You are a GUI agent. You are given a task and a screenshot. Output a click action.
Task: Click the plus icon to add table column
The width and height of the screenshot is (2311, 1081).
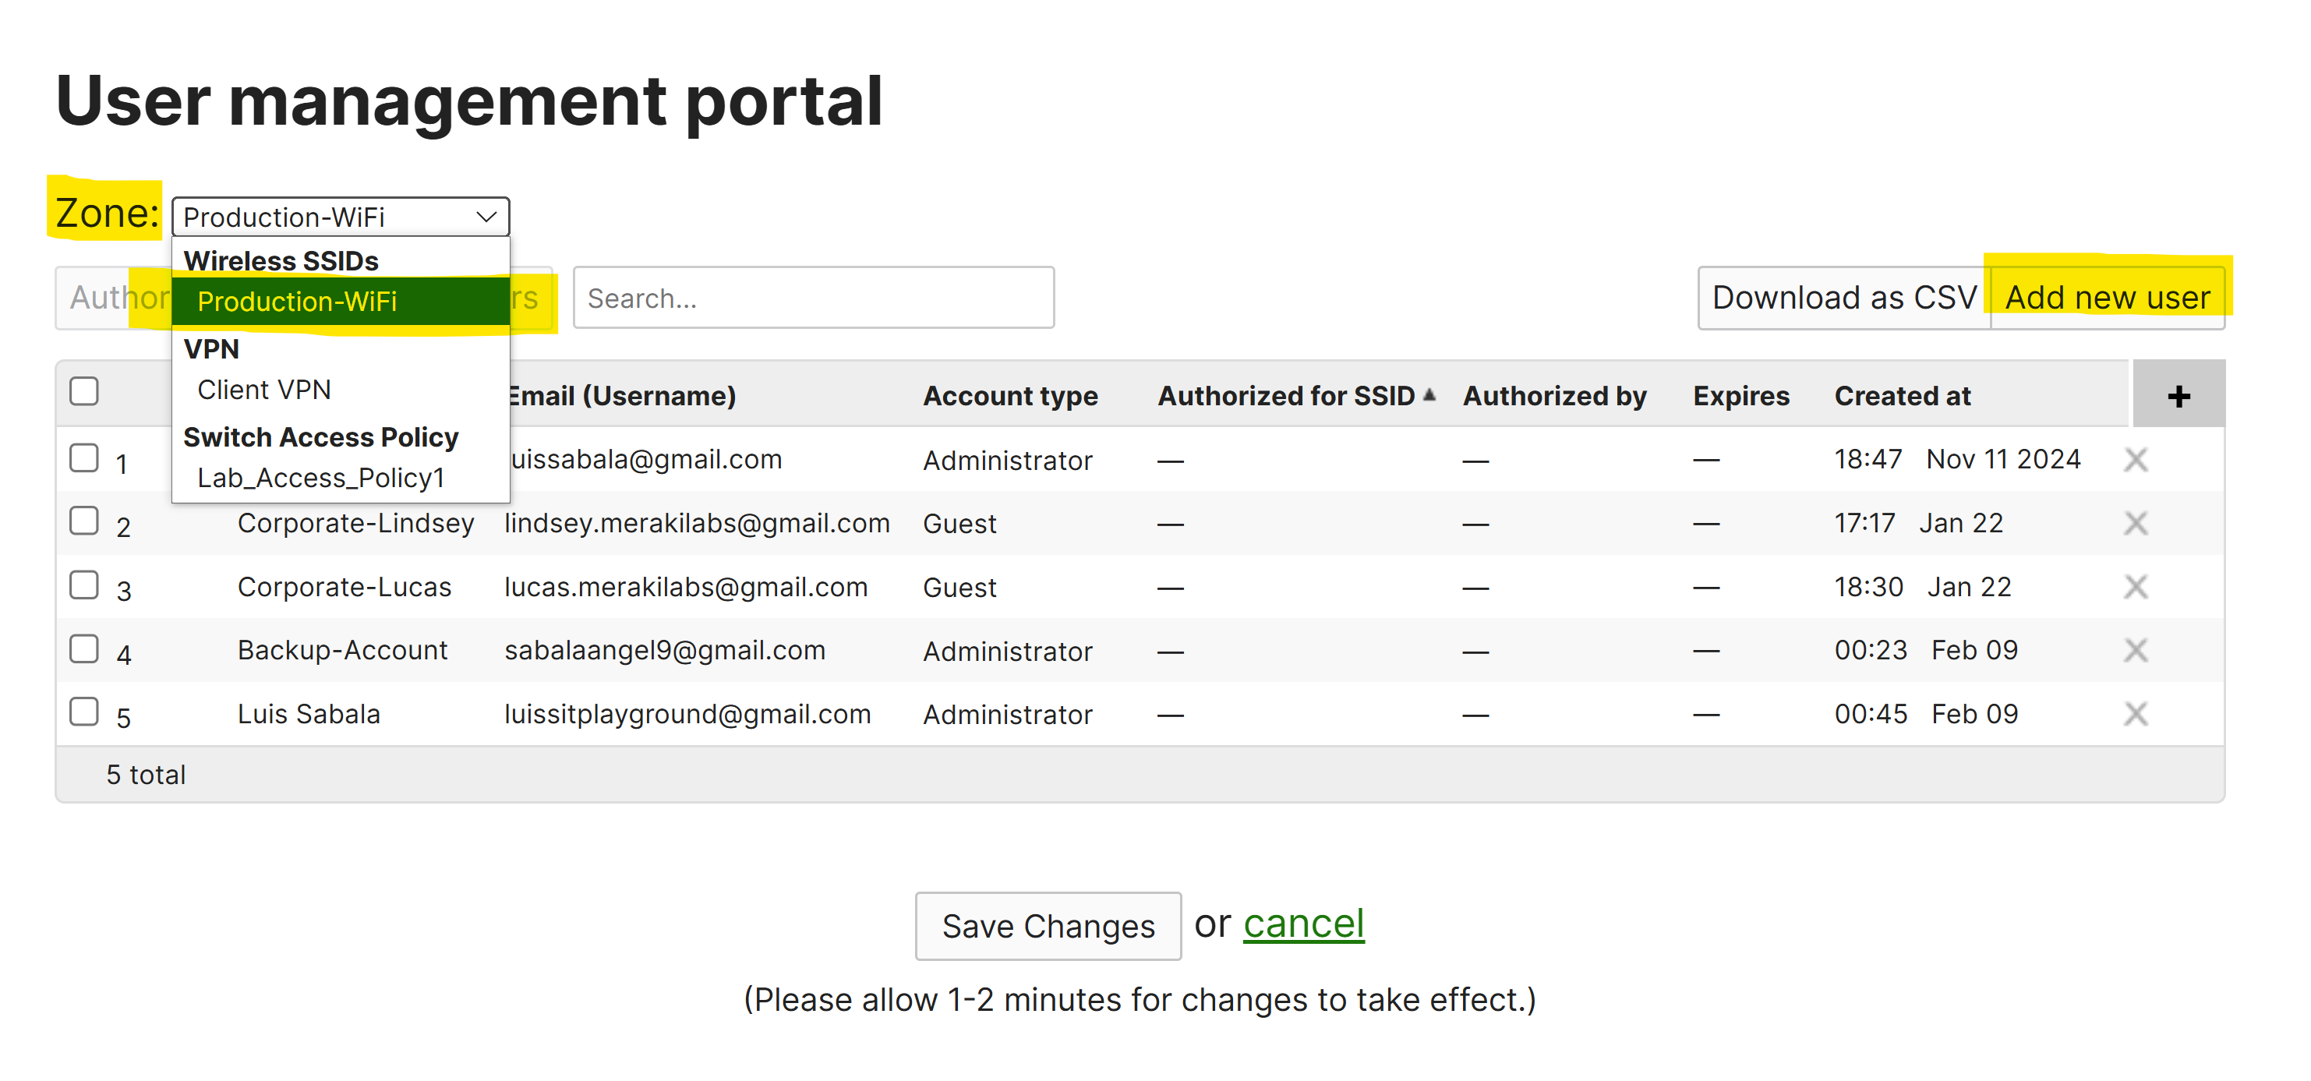click(x=2177, y=396)
